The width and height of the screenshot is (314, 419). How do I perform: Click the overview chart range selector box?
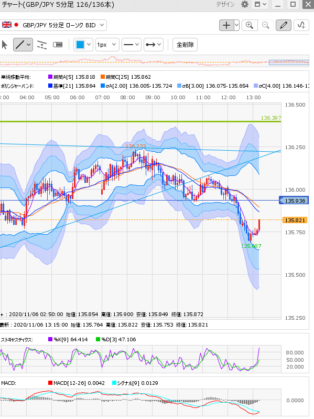289,62
